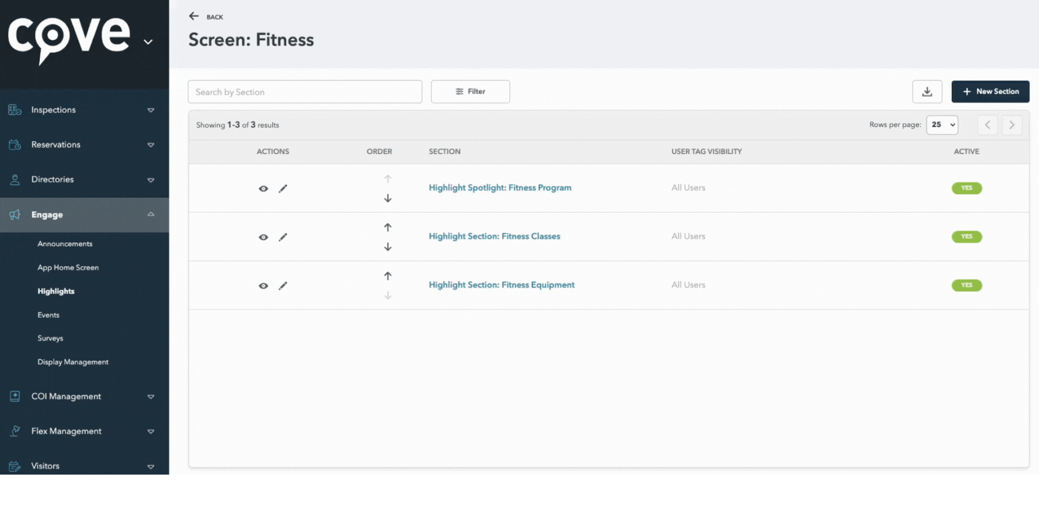Open the Rows per page dropdown
The width and height of the screenshot is (1039, 519).
point(942,125)
